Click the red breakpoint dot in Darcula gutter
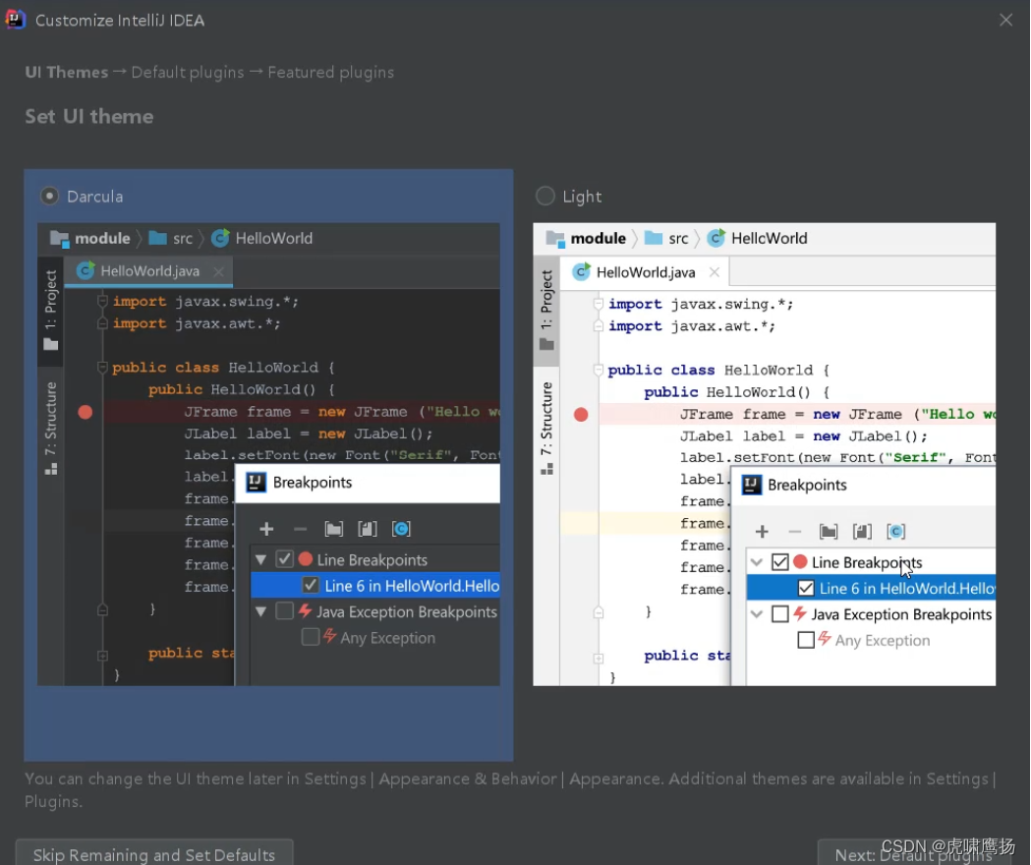 (x=86, y=413)
